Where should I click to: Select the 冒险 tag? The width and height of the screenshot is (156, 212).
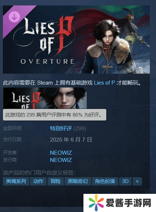click(56, 181)
